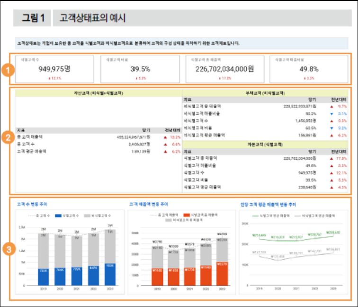Screen dimensions: 358x307
Task: Select the 49.8% KPI card value
Action: [309, 69]
